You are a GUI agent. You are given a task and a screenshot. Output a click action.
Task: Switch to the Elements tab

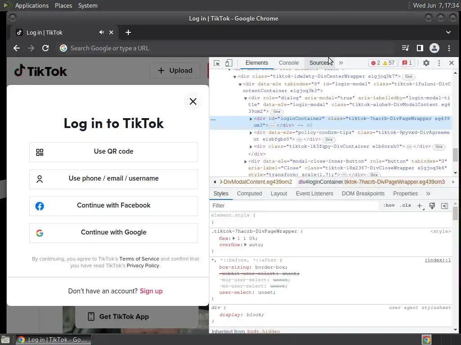[257, 63]
